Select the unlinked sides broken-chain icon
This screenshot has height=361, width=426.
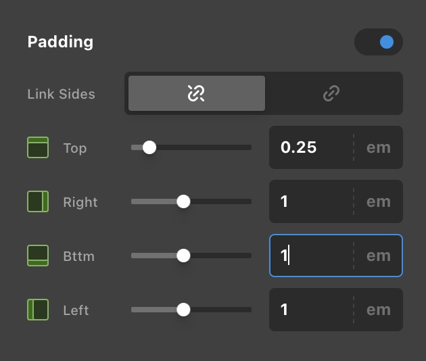tap(196, 93)
